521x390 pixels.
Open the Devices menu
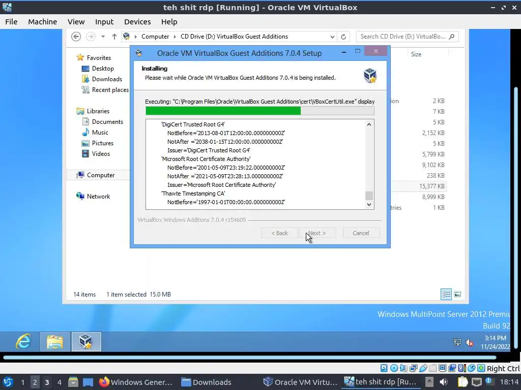tap(137, 21)
